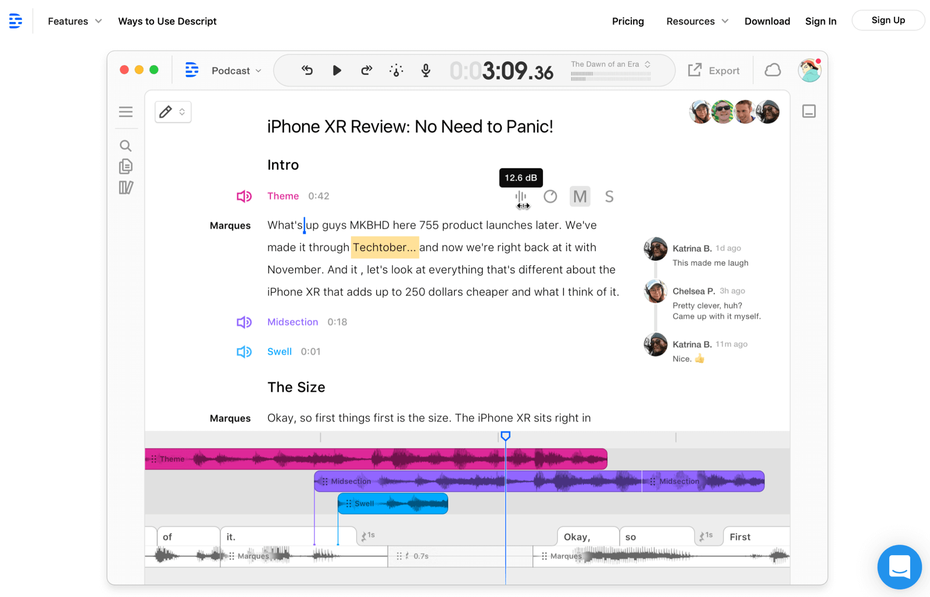Play the podcast composition

tap(337, 70)
